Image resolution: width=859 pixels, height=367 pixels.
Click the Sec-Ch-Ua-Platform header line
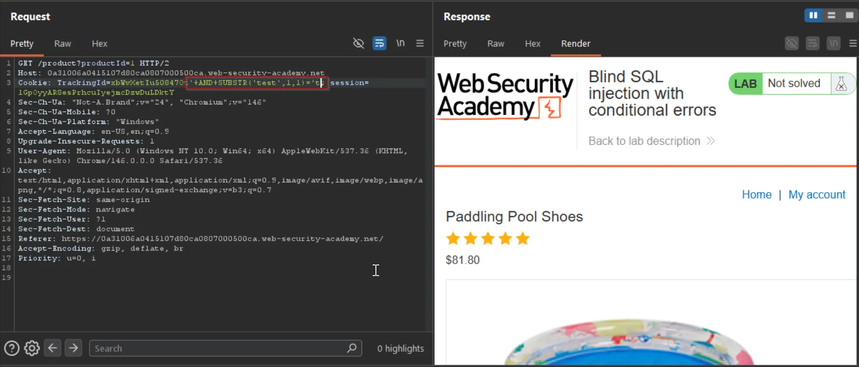(x=89, y=122)
